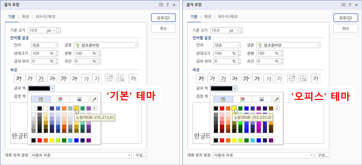Pick the eyedropper tool in the left dialog's color popup

click(94, 99)
